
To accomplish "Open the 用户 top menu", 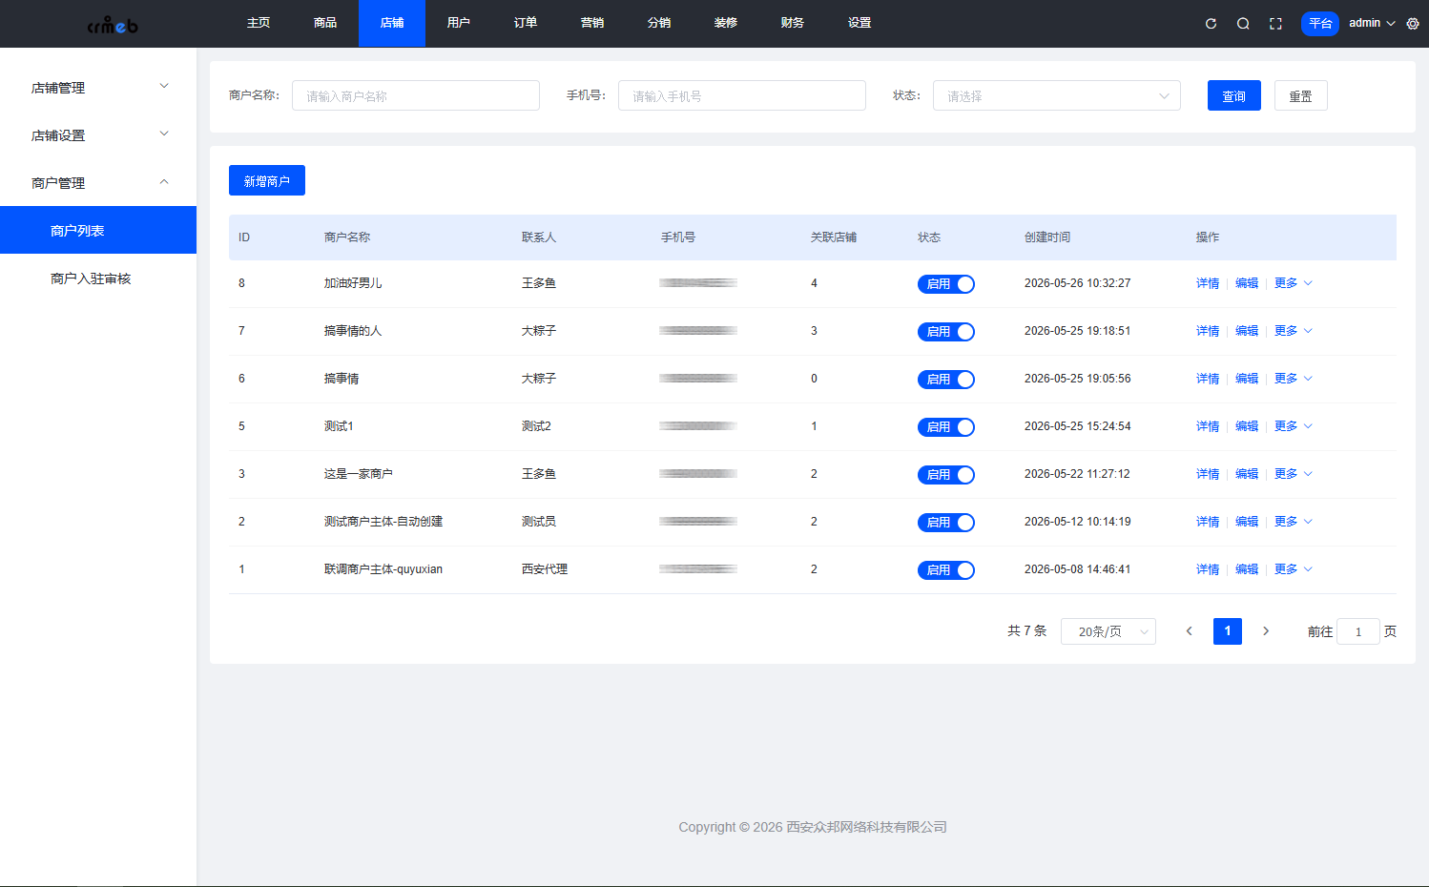I will (459, 23).
